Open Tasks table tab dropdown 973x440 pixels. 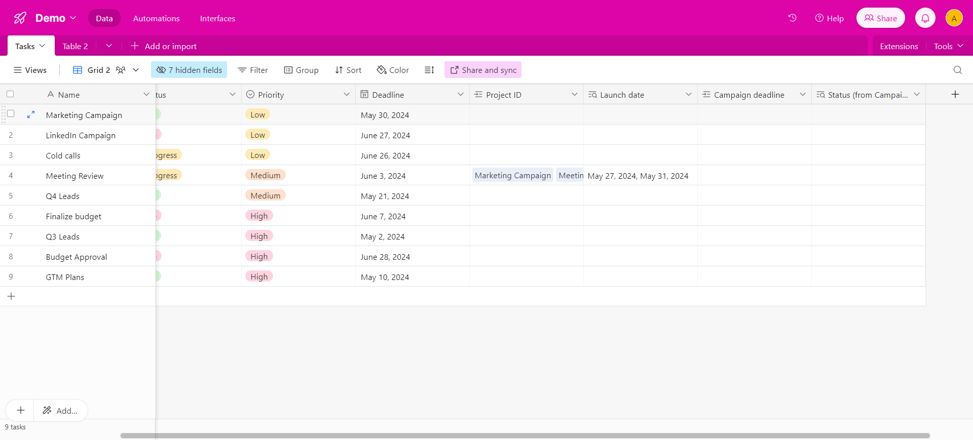pyautogui.click(x=43, y=46)
